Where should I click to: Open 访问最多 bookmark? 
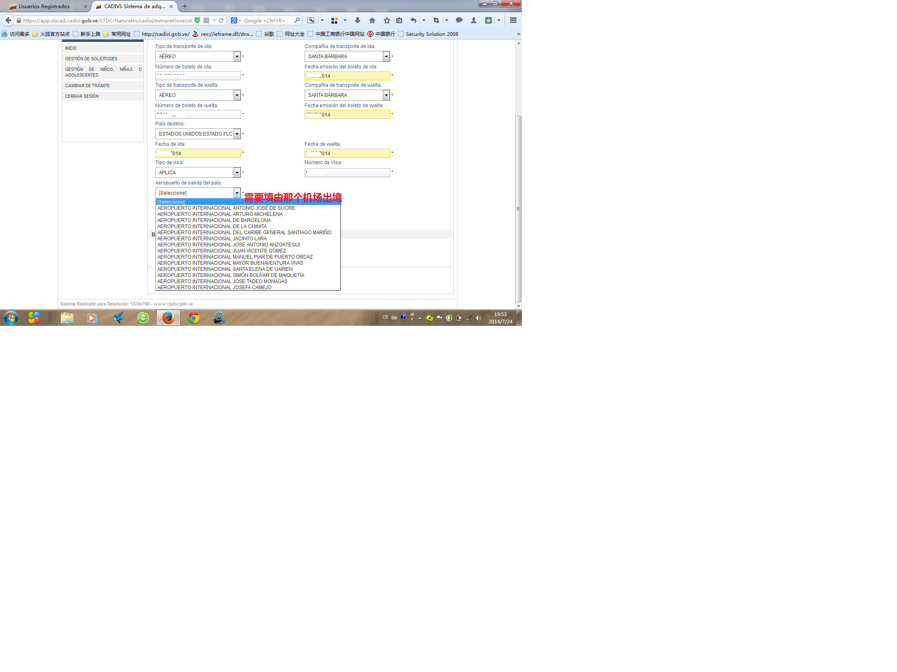(15, 34)
